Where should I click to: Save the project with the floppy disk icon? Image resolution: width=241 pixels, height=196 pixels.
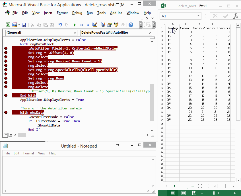(x=24, y=25)
